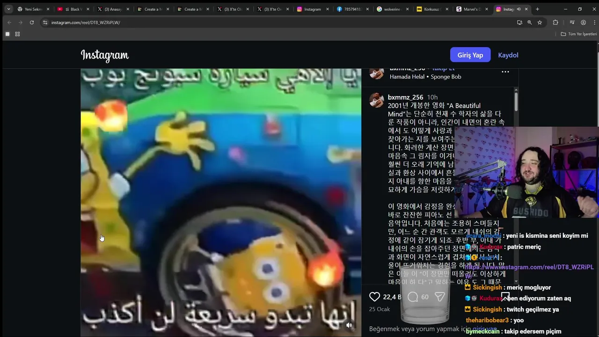Image resolution: width=599 pixels, height=337 pixels.
Task: Open the bxmmz_256 profile avatar in caption
Action: tap(377, 100)
